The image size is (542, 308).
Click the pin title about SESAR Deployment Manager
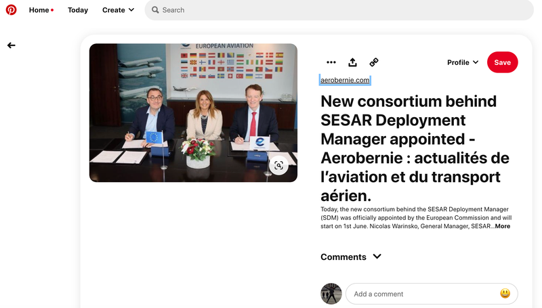[x=415, y=148]
